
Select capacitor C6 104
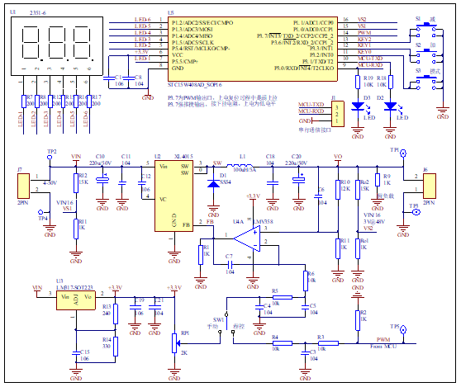pos(318,196)
